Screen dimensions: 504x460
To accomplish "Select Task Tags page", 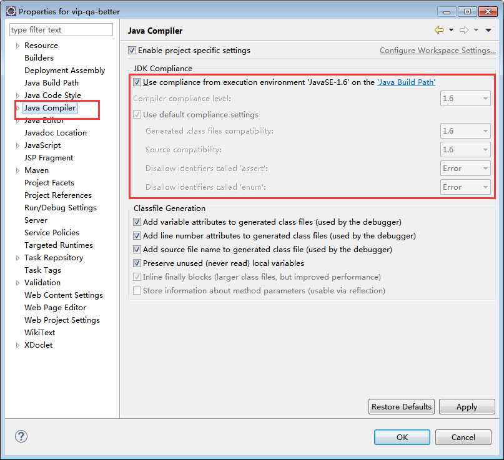I will 42,270.
